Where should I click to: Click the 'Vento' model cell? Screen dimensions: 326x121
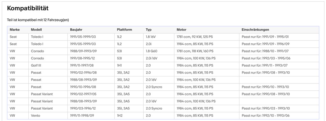pos(35,115)
